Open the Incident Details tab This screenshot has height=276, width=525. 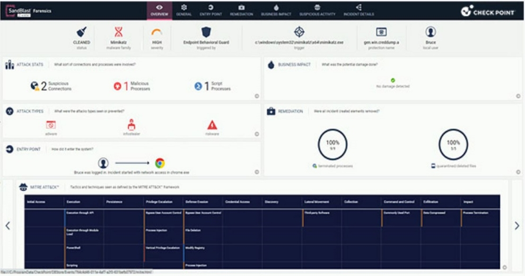pyautogui.click(x=359, y=11)
